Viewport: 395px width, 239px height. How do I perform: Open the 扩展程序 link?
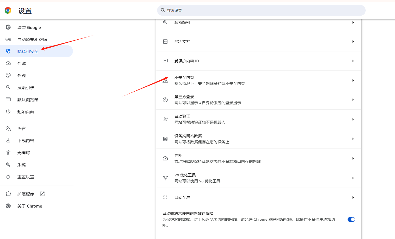pyautogui.click(x=36, y=194)
